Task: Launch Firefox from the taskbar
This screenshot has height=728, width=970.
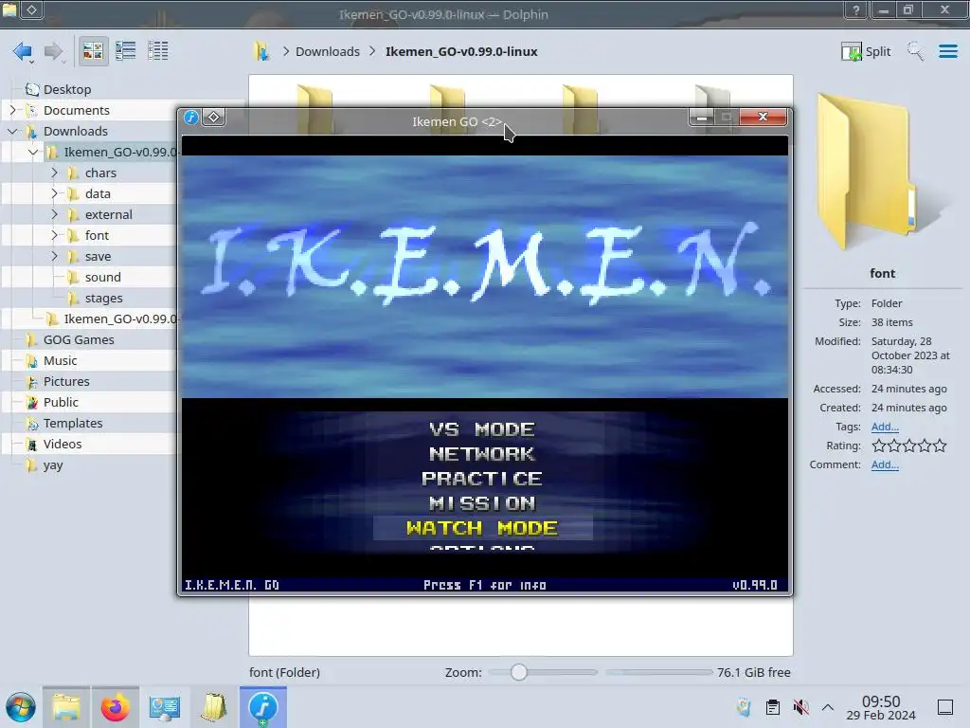Action: pyautogui.click(x=115, y=707)
